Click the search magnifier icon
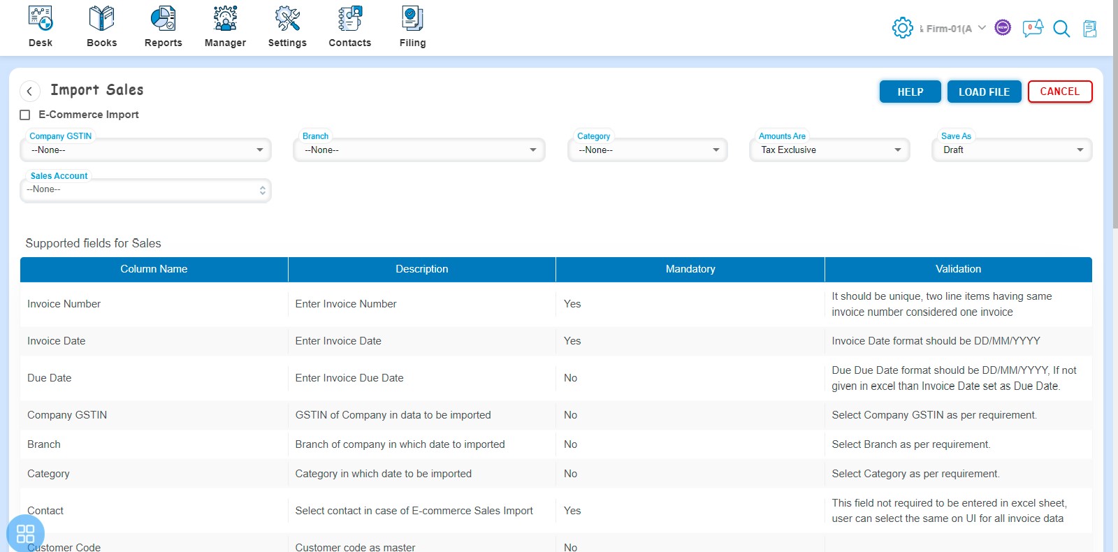The image size is (1118, 552). pos(1061,29)
